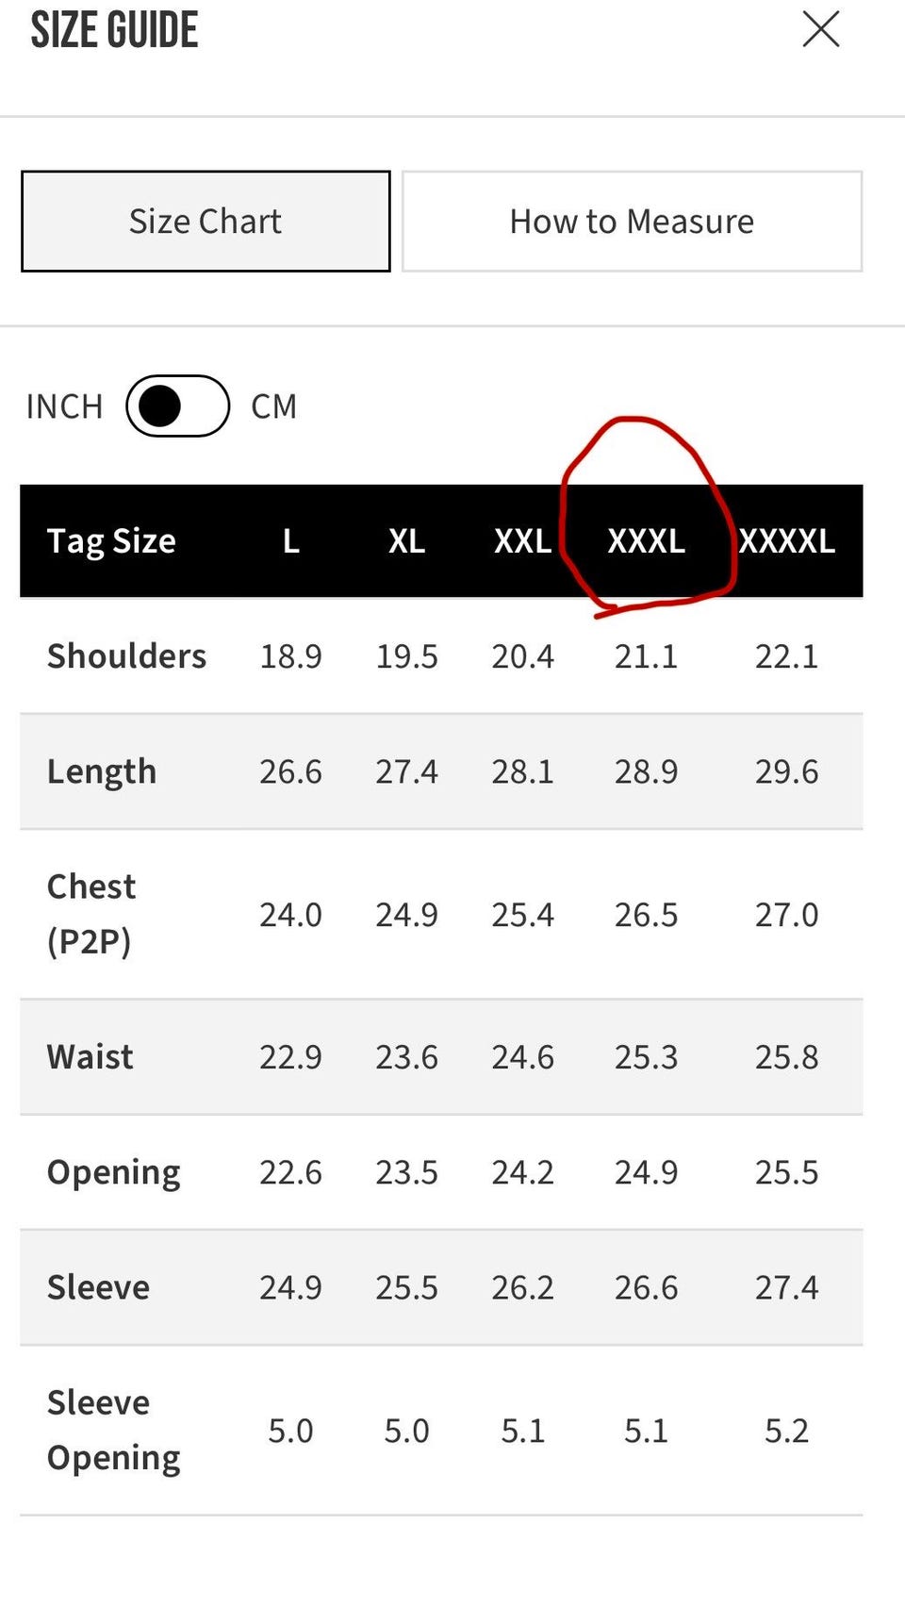Select the Sleeve Opening row label
905x1623 pixels.
[113, 1430]
